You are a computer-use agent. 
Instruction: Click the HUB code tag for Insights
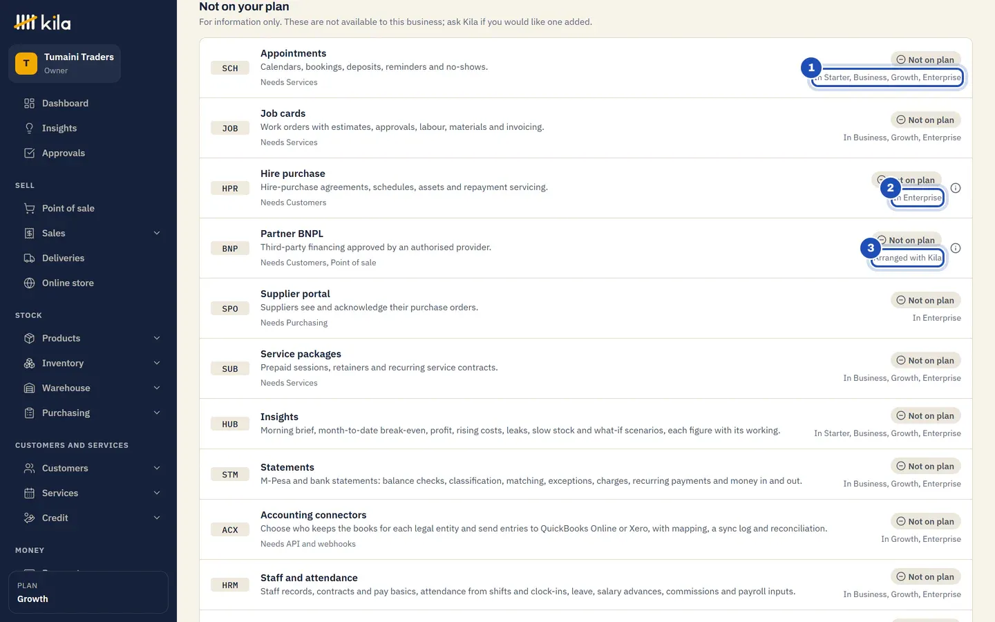[x=230, y=424]
